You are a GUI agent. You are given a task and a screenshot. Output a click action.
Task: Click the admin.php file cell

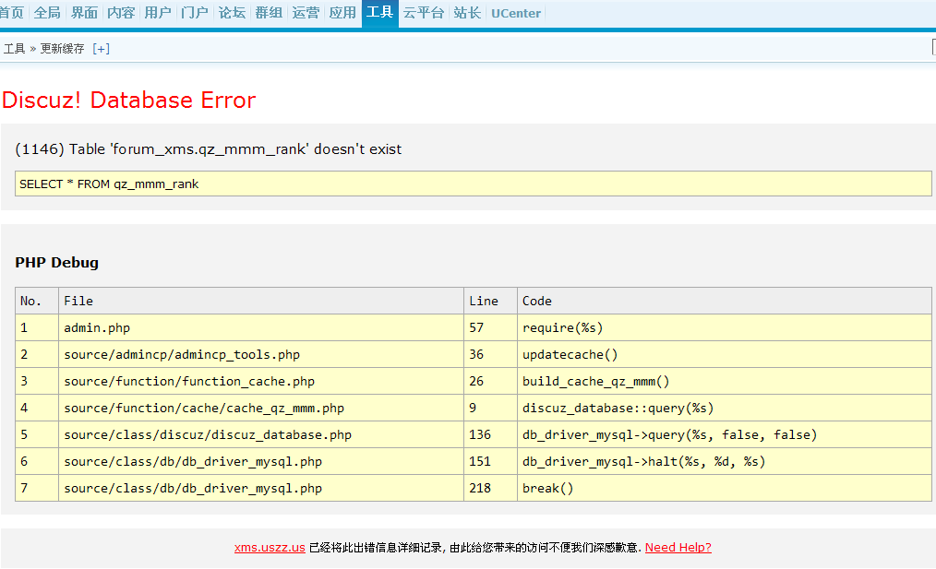(261, 327)
